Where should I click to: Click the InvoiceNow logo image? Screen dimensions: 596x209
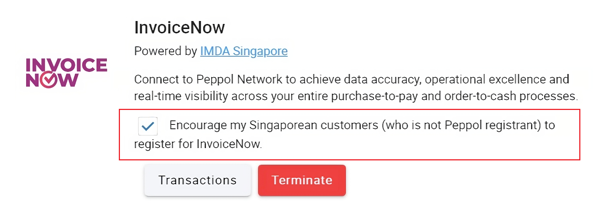pyautogui.click(x=67, y=73)
